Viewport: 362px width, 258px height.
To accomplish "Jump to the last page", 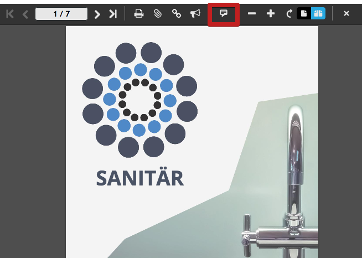I will (113, 14).
